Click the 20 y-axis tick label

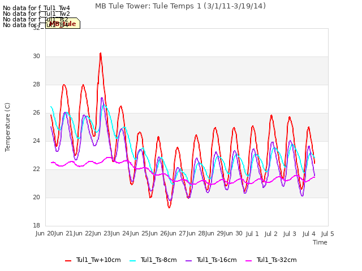coord(36,197)
